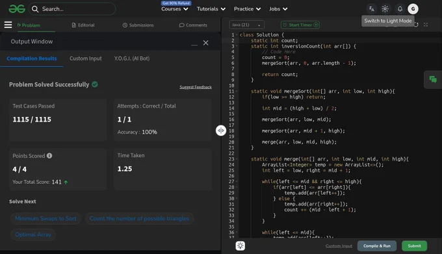Select the Custom Input tab
This screenshot has height=254, width=442.
86,58
